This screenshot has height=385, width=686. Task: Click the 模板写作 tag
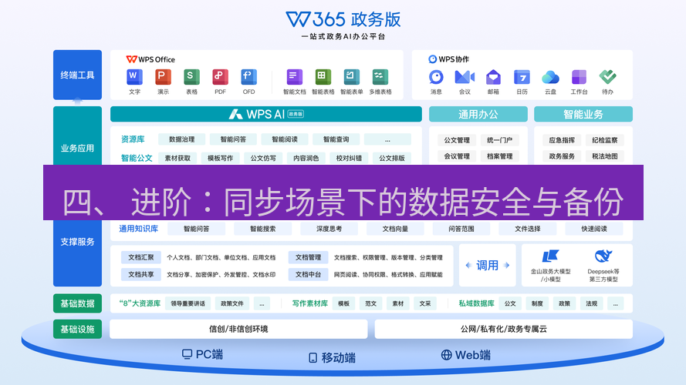[x=220, y=158]
